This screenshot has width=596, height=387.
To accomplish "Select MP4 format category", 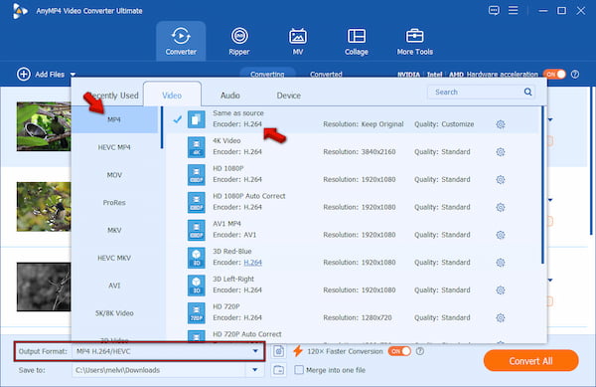I will pyautogui.click(x=114, y=119).
